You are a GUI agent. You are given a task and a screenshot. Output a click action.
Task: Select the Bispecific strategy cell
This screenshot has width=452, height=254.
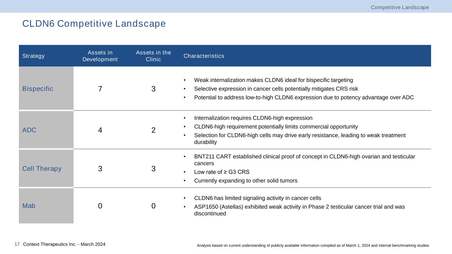[x=46, y=89]
